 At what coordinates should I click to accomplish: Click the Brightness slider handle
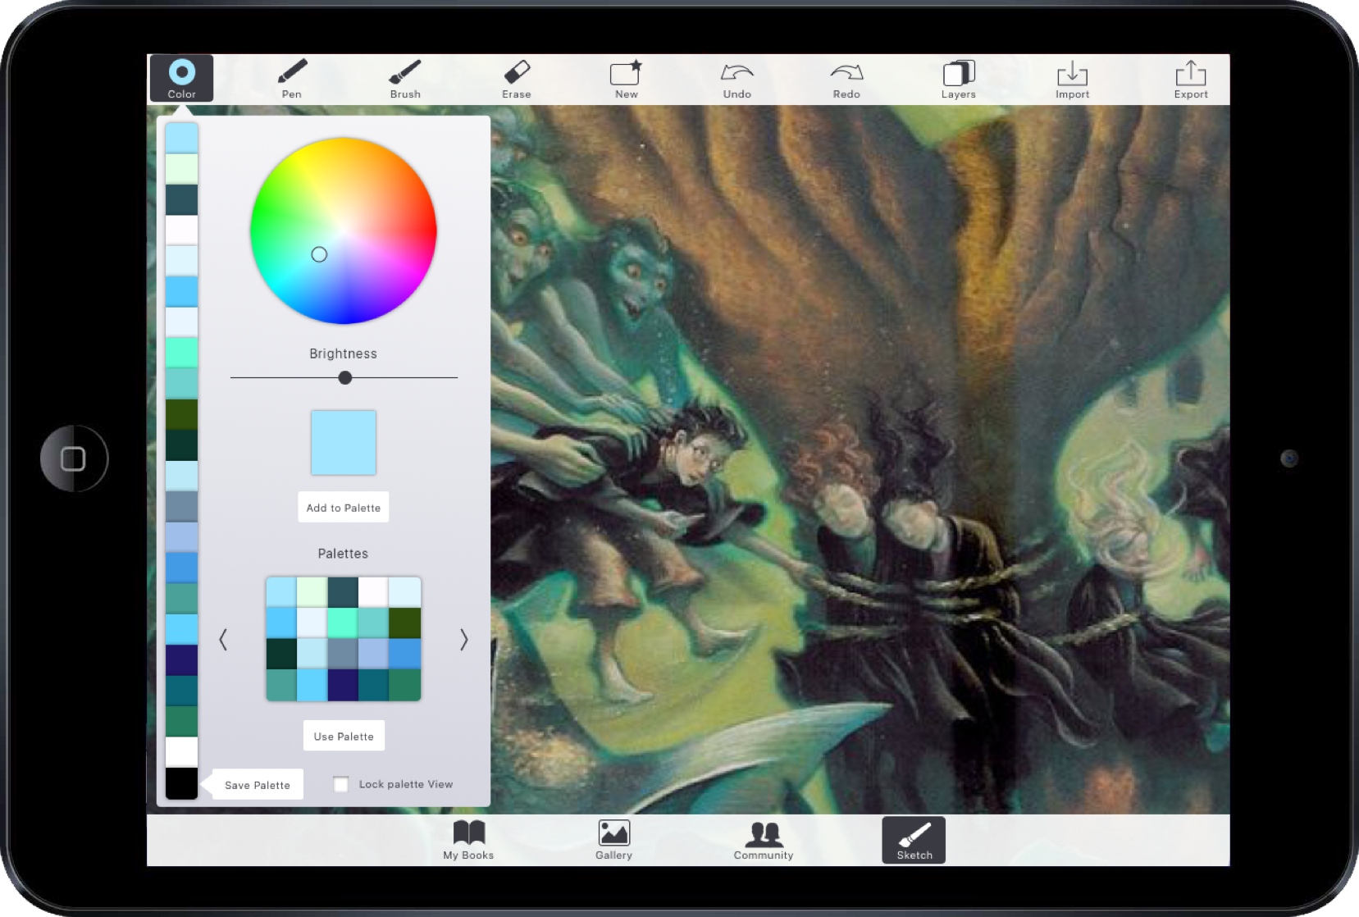tap(345, 378)
